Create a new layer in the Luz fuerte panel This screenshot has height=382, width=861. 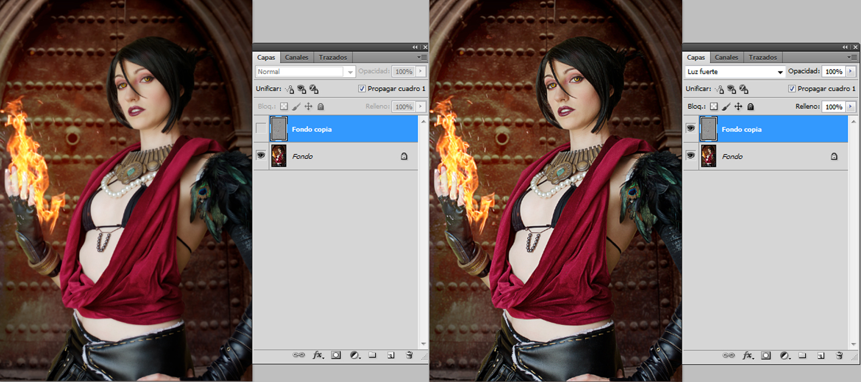click(x=821, y=355)
